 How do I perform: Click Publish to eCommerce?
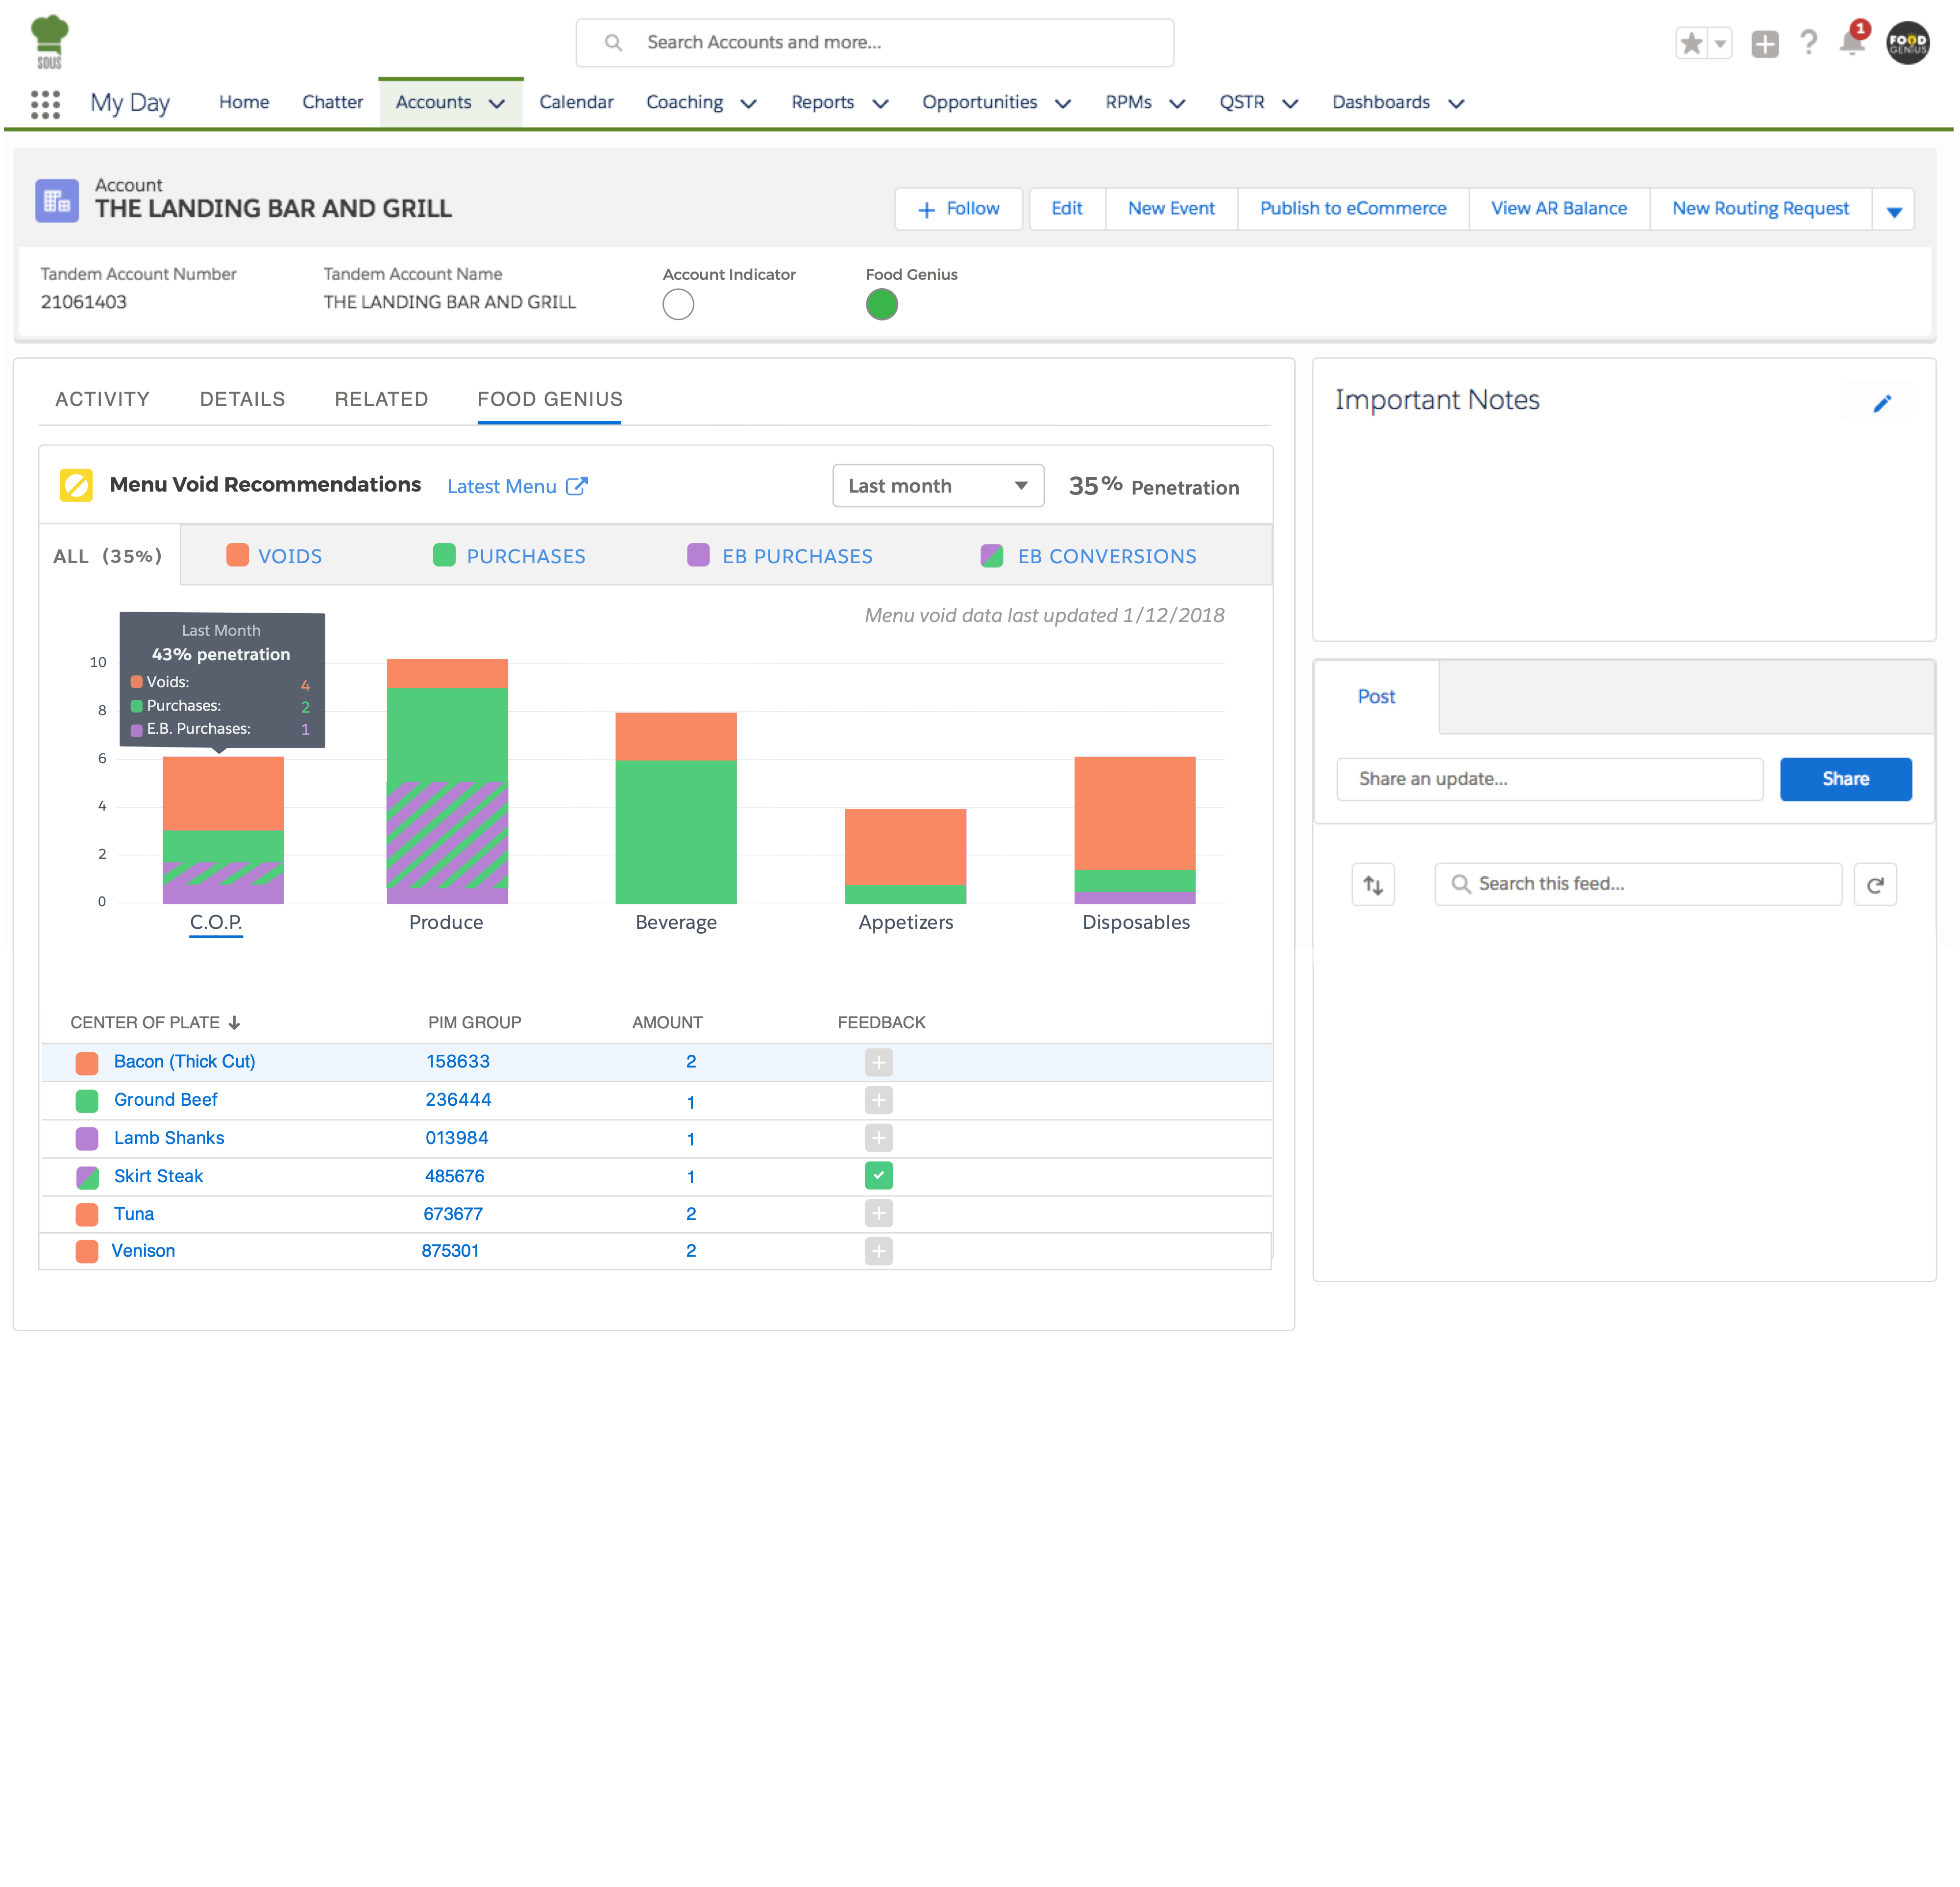point(1353,209)
